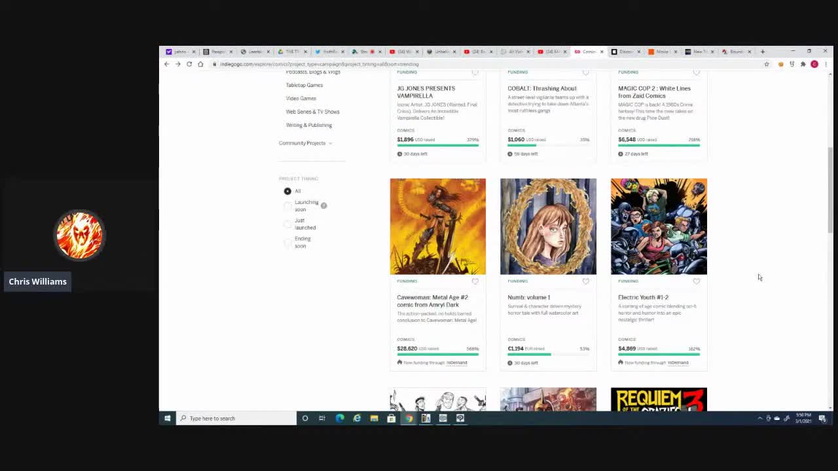Expand the Community Projects category
838x471 pixels.
tap(305, 143)
